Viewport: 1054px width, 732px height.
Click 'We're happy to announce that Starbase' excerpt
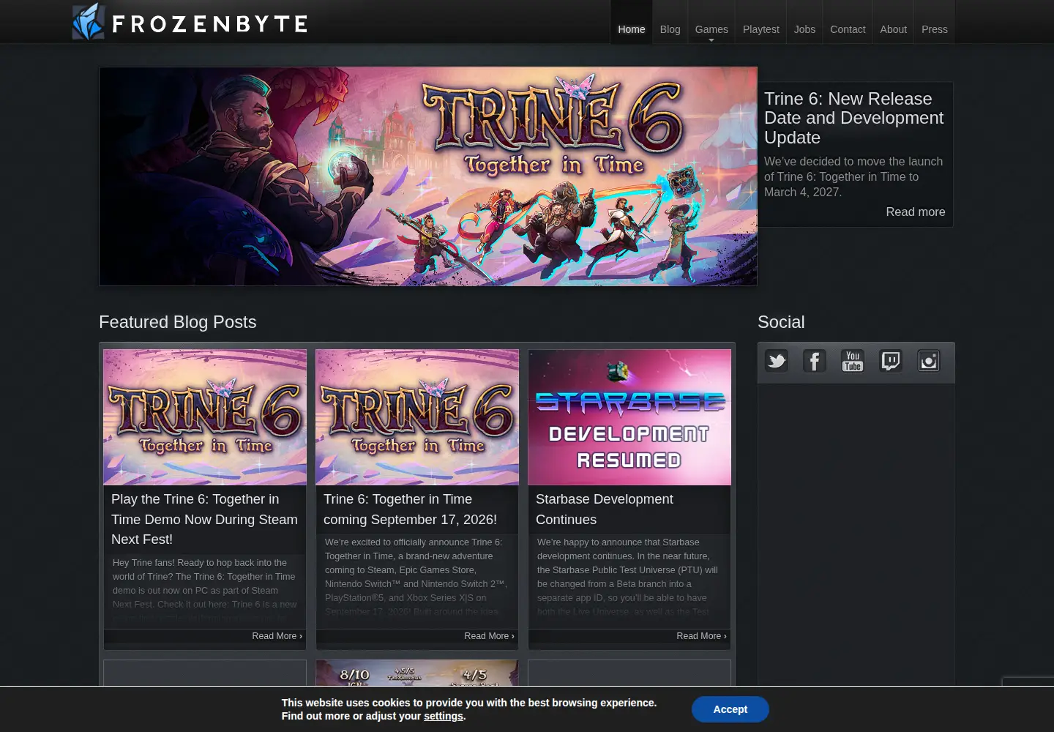click(x=628, y=577)
